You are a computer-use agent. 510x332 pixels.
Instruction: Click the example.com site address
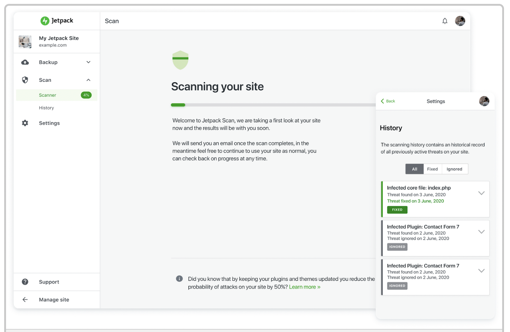click(53, 45)
